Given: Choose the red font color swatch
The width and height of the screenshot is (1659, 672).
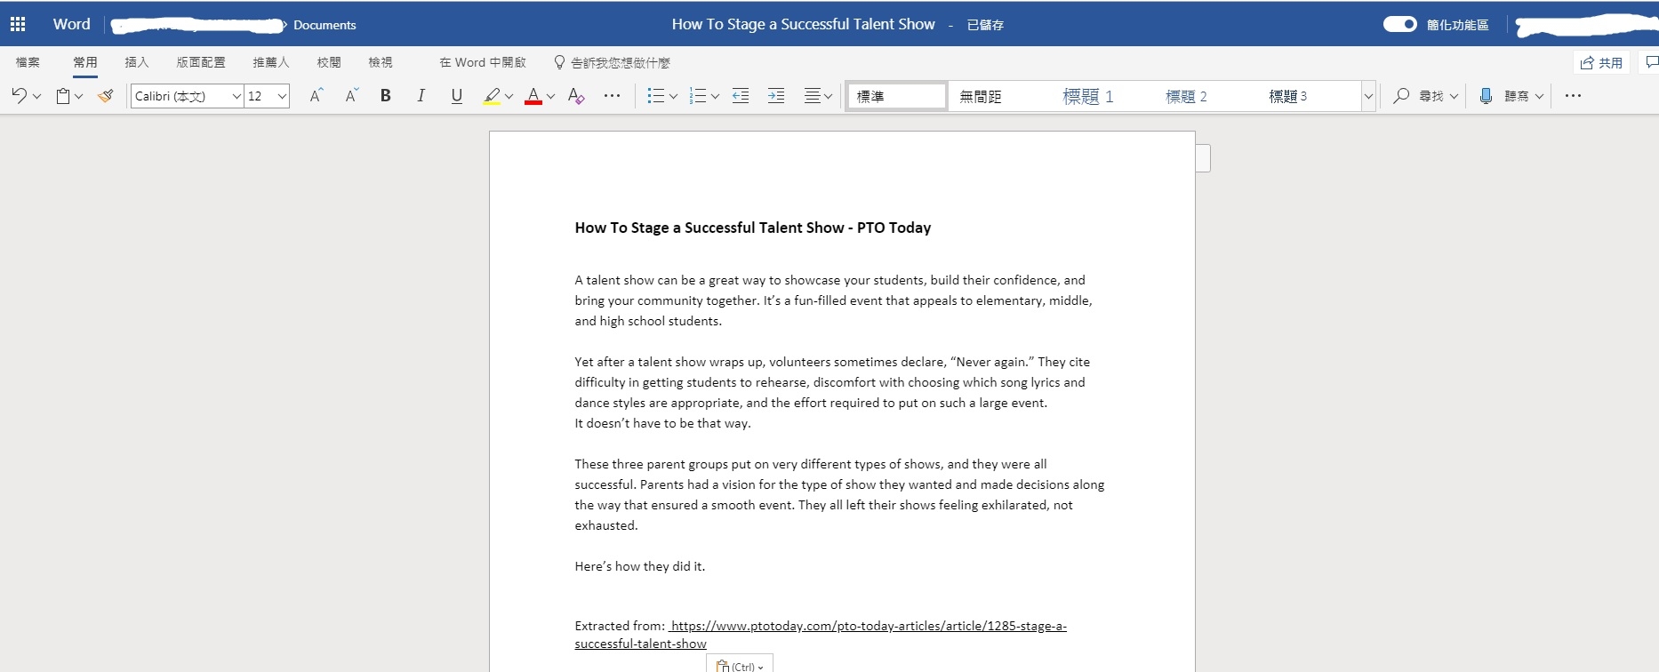Looking at the screenshot, I should [533, 96].
